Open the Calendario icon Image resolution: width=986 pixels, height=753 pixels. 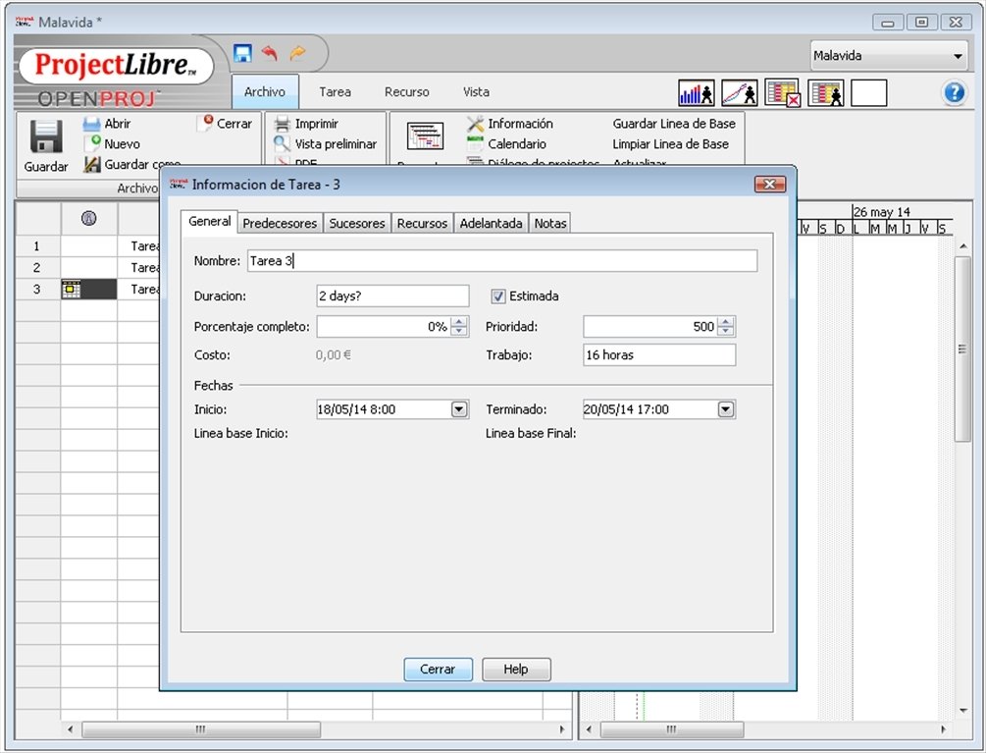coord(476,144)
